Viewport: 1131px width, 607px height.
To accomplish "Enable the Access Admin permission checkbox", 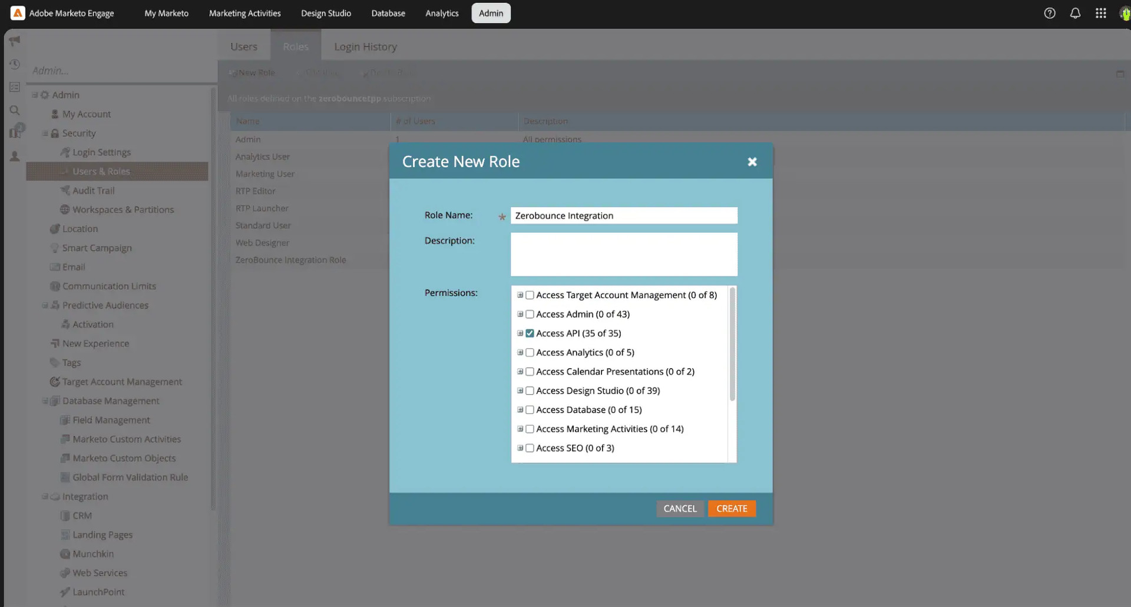I will [530, 314].
